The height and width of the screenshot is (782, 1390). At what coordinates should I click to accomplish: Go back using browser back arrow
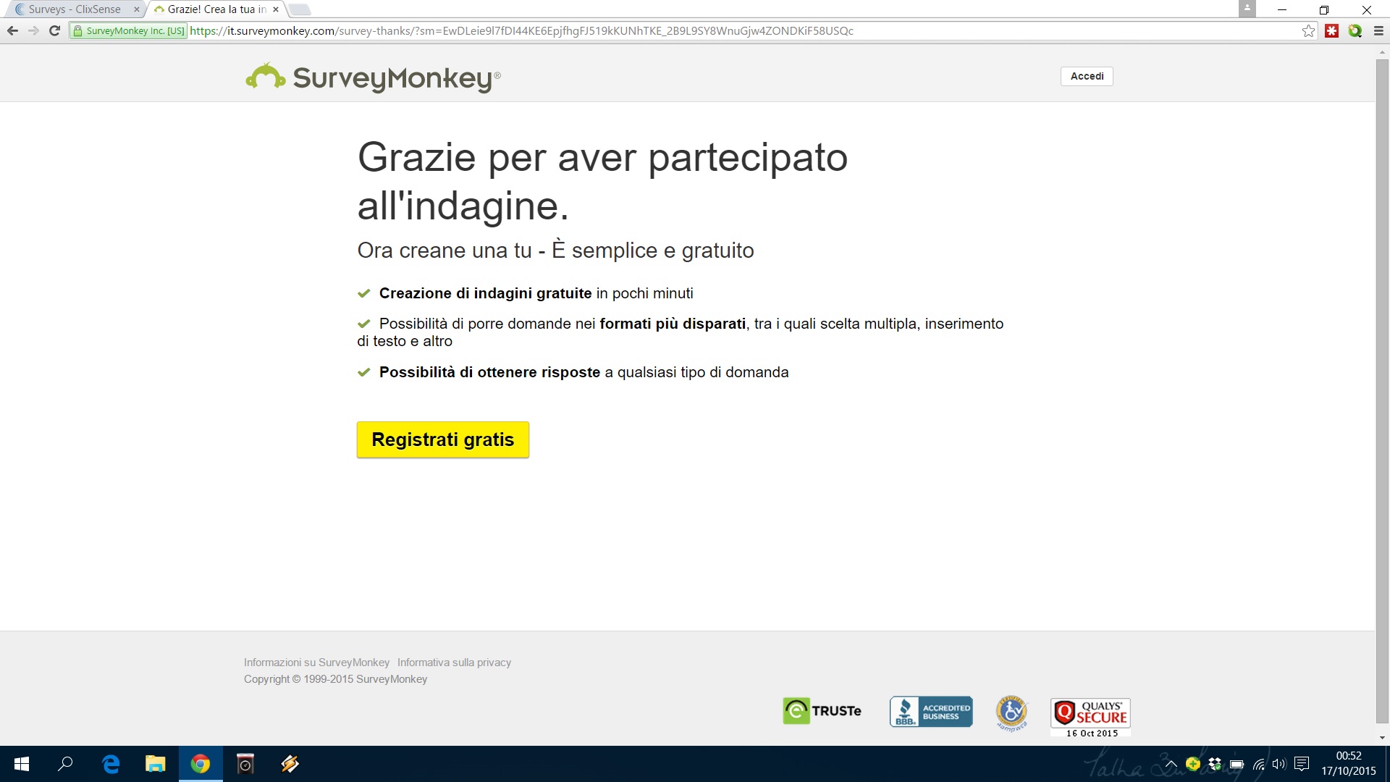pyautogui.click(x=12, y=30)
